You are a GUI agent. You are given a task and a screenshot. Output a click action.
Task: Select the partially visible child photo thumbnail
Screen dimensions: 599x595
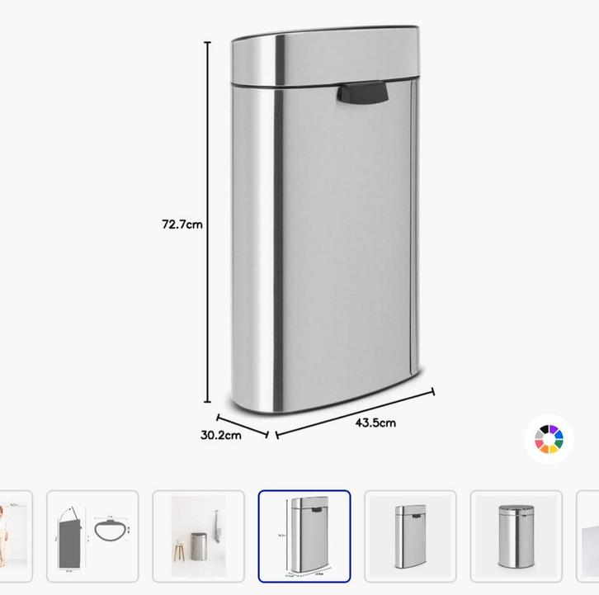click(16, 536)
